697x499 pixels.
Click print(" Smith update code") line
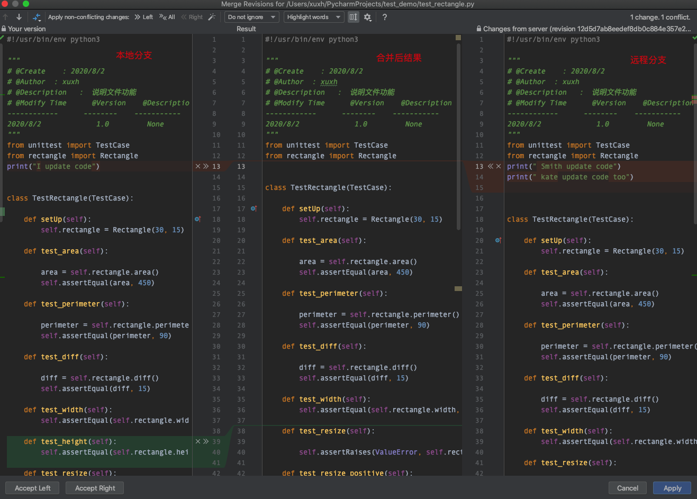coord(564,166)
